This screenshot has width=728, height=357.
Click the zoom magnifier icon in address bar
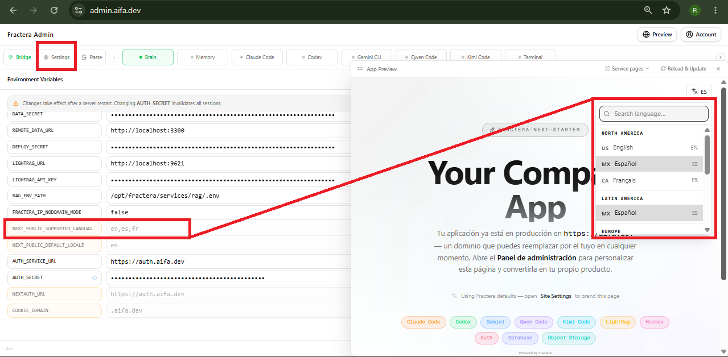pos(648,10)
